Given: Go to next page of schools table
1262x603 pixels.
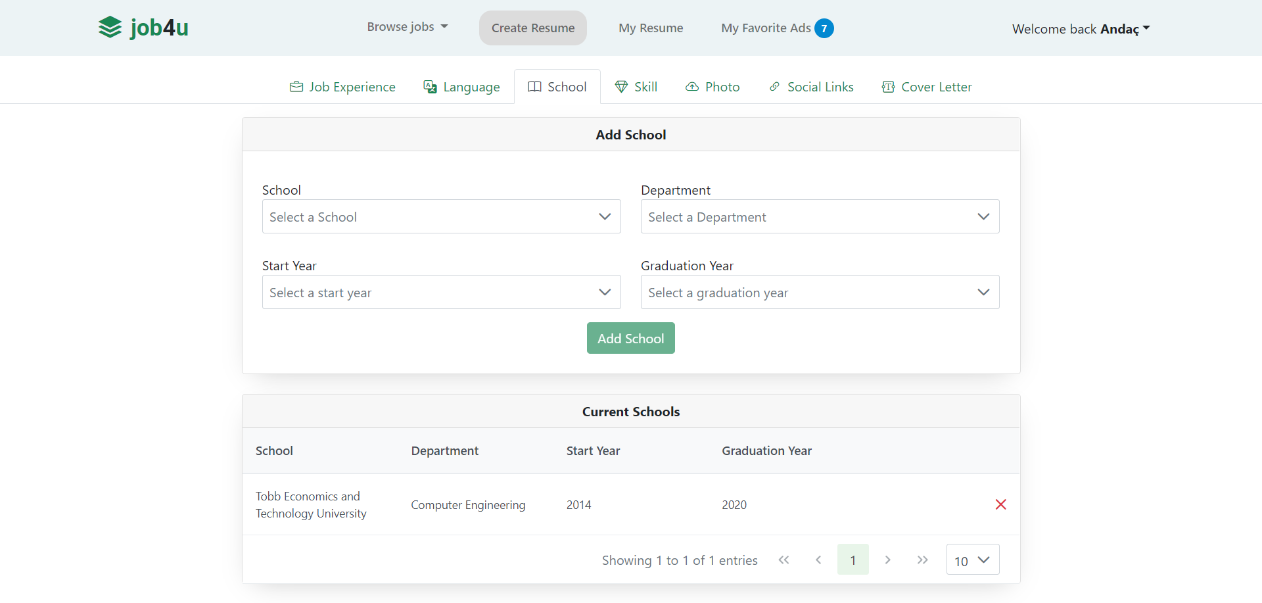Looking at the screenshot, I should 888,560.
